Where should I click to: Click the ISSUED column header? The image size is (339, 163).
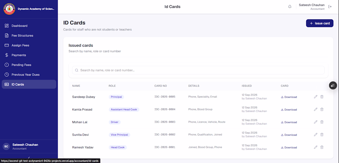247,86
